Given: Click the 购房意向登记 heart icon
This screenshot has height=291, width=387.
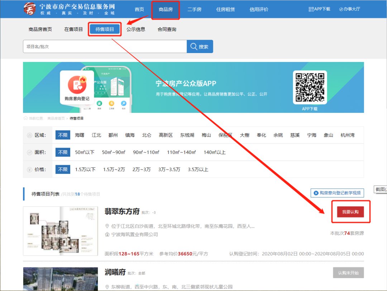Looking at the screenshot, I should click(x=77, y=85).
